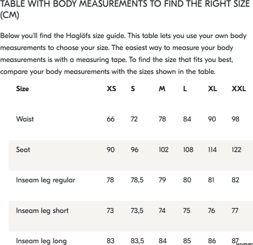Click the varuste.net watermark
Viewport: 253px width, 245px height.
pos(243,243)
